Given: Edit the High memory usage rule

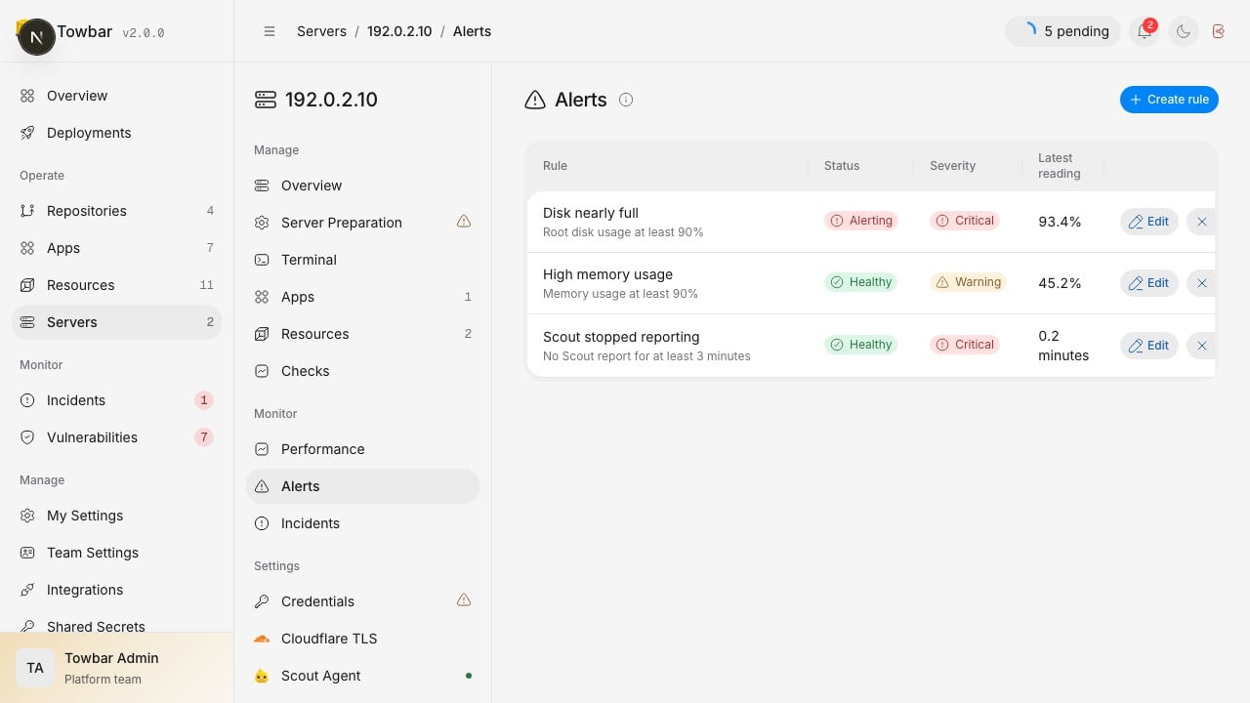Looking at the screenshot, I should click(1149, 283).
